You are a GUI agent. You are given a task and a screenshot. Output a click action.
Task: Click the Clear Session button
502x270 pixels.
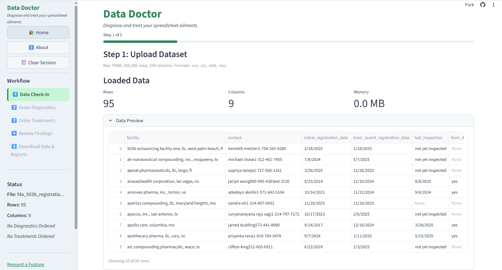(x=38, y=62)
